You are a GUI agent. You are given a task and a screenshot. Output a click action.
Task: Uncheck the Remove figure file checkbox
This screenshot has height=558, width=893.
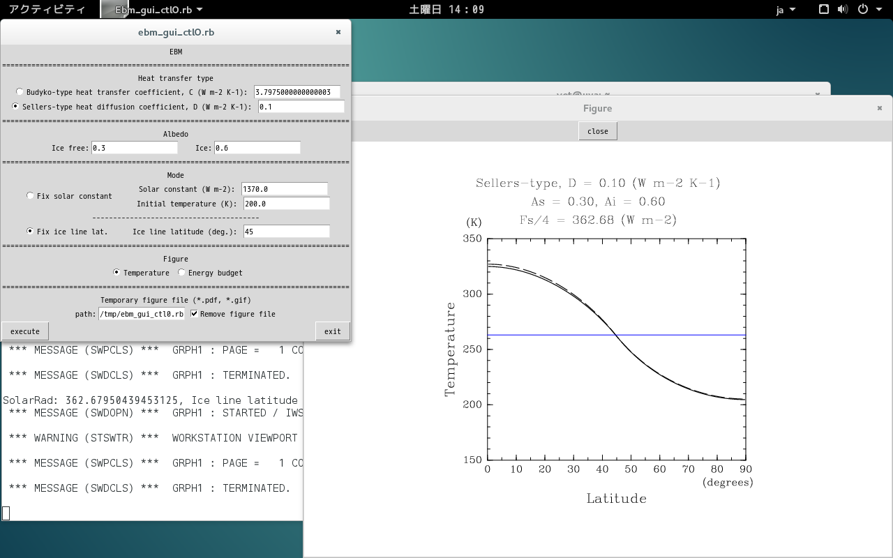click(195, 314)
